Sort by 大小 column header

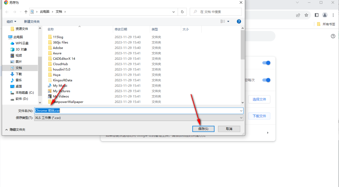point(185,29)
